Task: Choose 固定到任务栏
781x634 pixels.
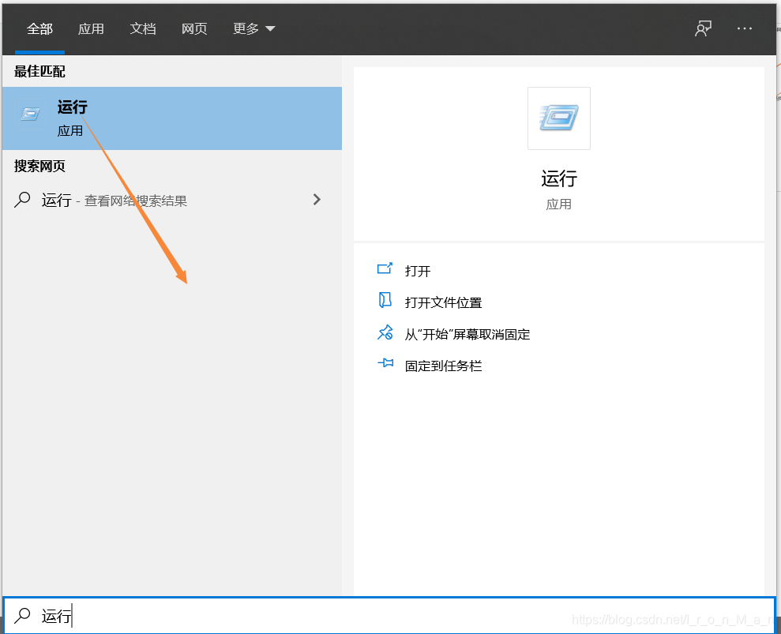Action: point(443,366)
